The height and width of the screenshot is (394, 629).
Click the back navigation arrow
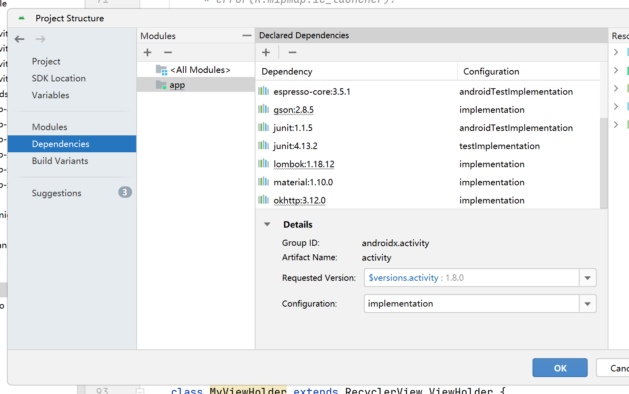click(x=19, y=39)
